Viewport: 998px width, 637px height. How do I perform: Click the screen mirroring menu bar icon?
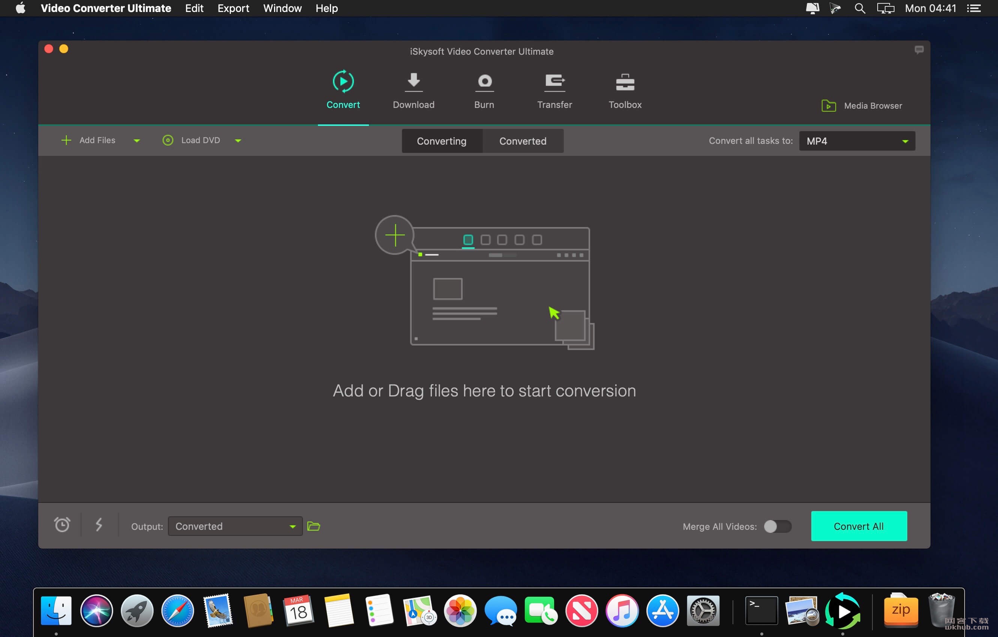(885, 8)
